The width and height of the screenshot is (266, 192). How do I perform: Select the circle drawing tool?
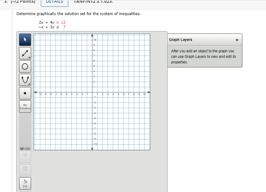coord(25,66)
